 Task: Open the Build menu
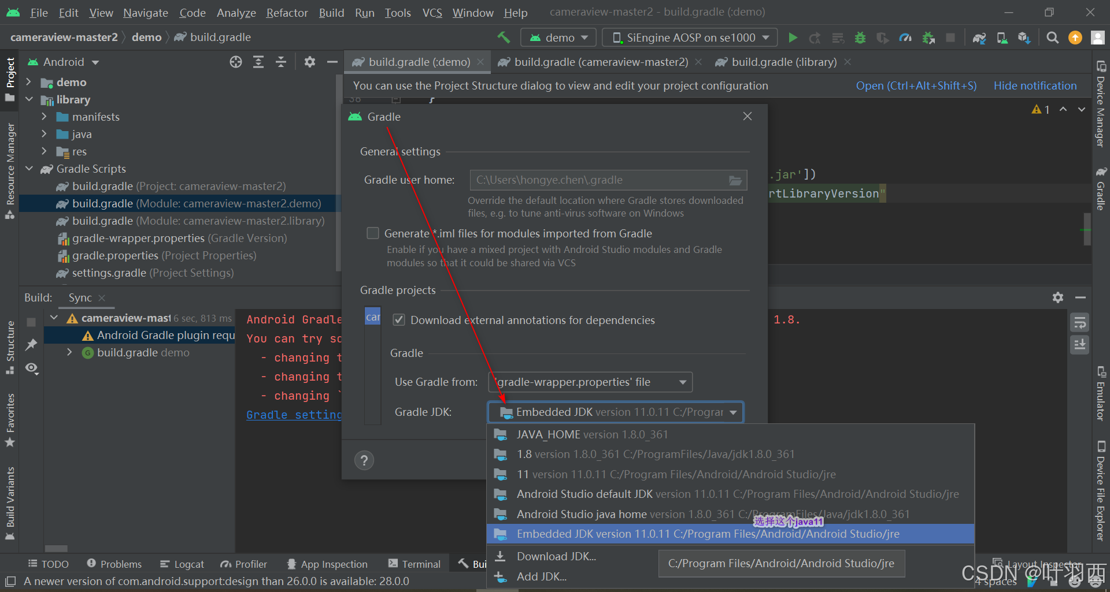click(x=331, y=13)
